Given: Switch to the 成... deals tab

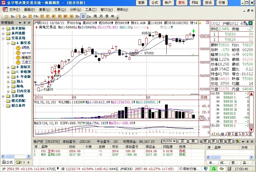Looking at the screenshot, I should 223,163.
